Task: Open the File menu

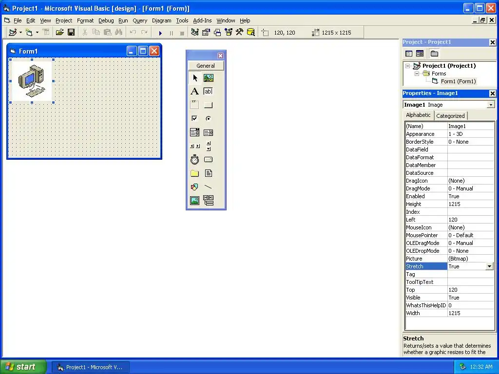Action: [x=18, y=20]
